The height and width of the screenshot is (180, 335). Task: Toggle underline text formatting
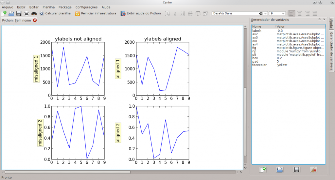pos(183,13)
